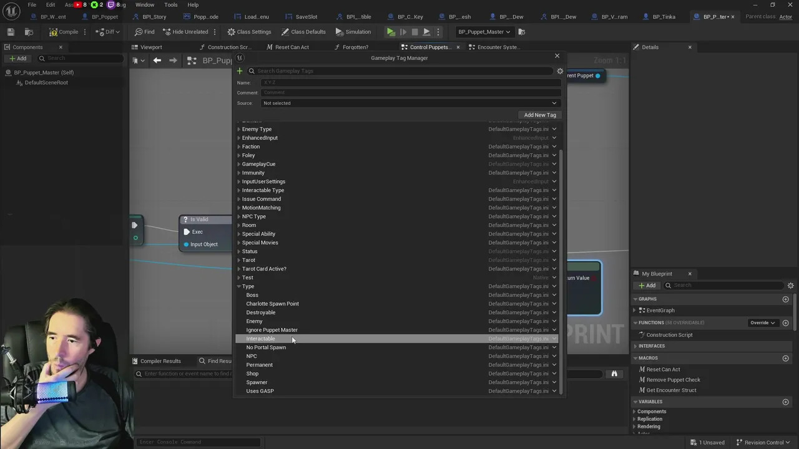
Task: Click the Stop playback icon
Action: coord(414,32)
